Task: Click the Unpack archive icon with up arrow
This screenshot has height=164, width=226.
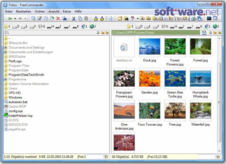Action: click(x=102, y=18)
